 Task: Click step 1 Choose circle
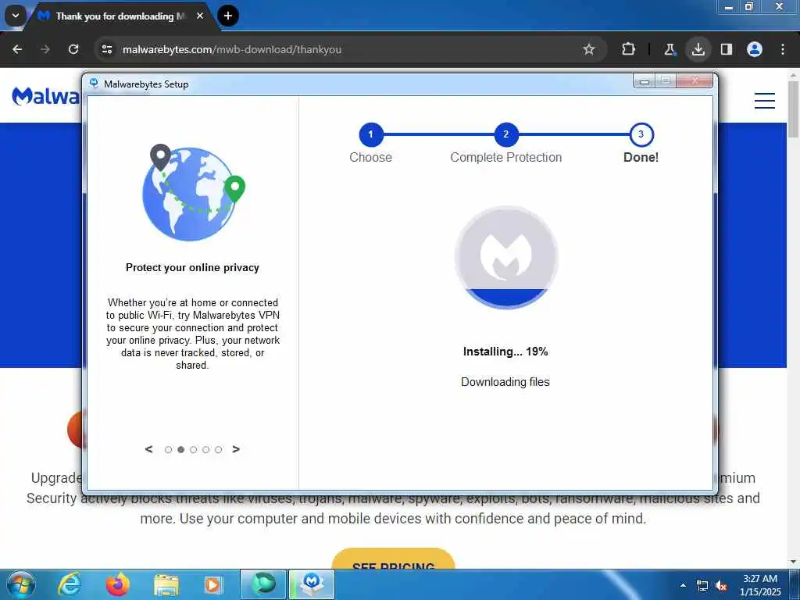click(371, 134)
